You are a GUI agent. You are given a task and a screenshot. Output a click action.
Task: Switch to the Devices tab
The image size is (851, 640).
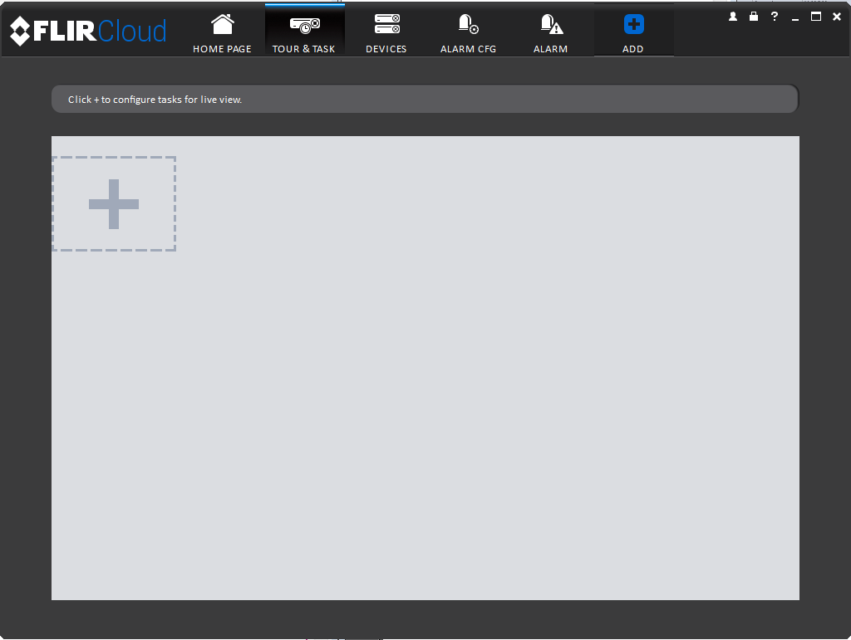386,32
